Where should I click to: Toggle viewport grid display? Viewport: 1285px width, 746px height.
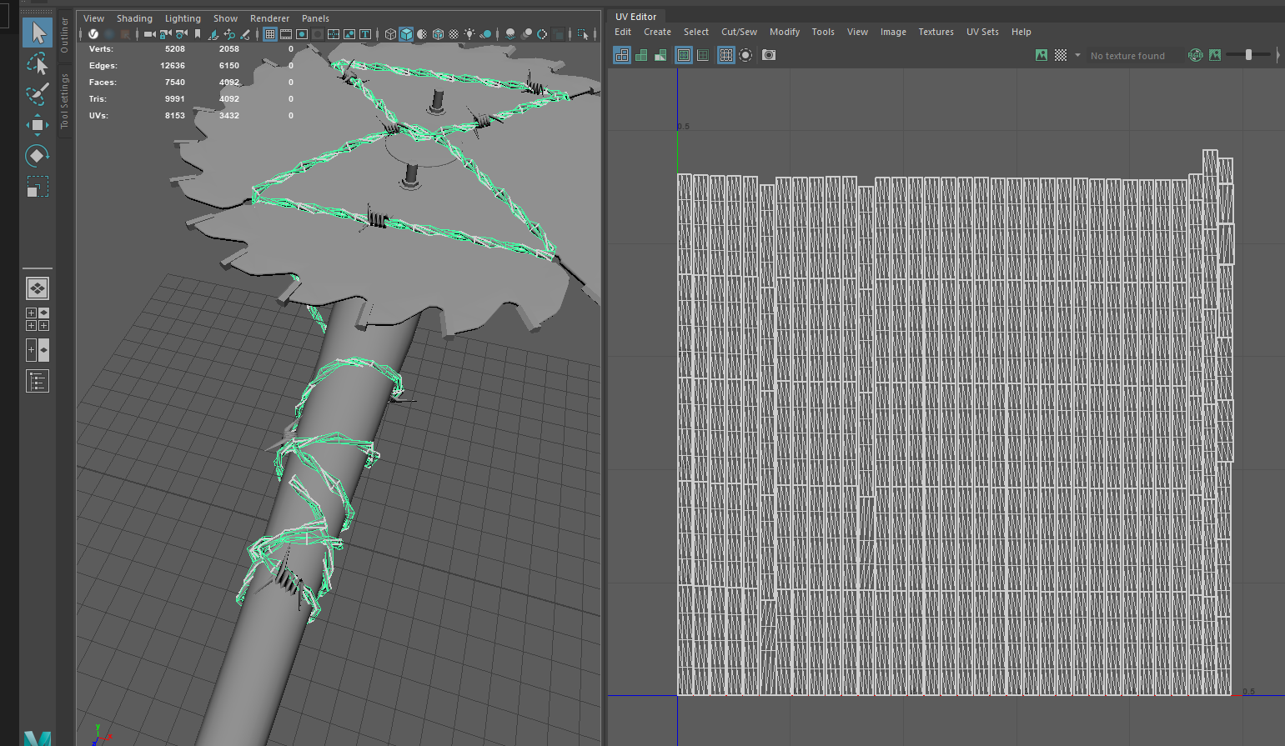pos(270,34)
